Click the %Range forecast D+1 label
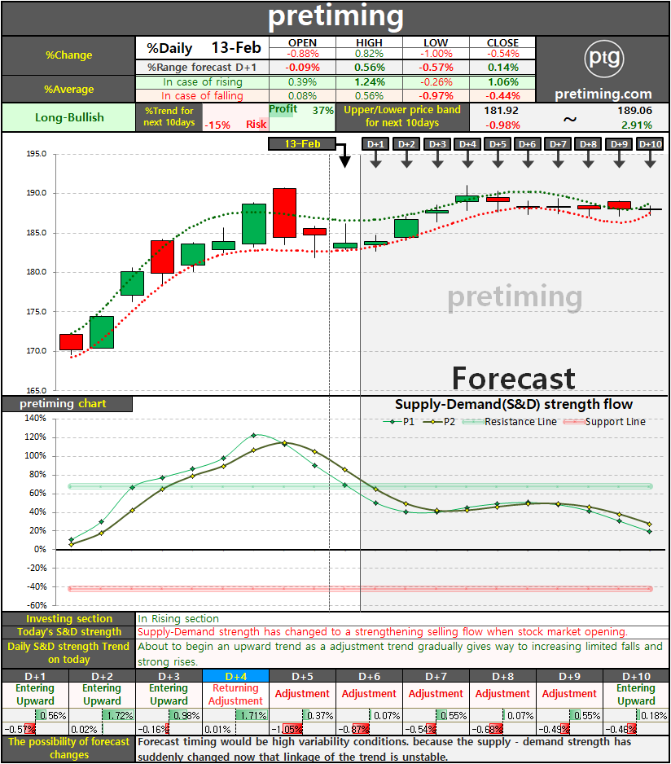 pos(202,68)
